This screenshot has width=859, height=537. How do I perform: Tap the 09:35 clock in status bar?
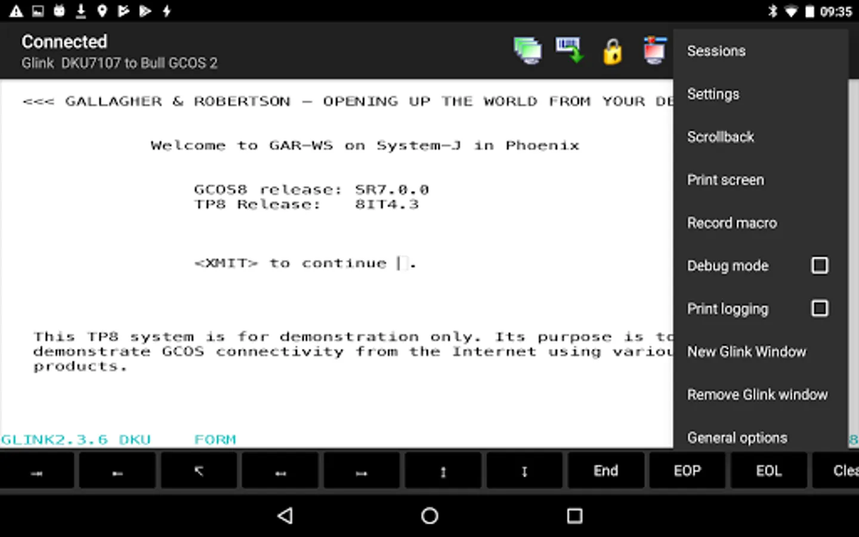[836, 11]
